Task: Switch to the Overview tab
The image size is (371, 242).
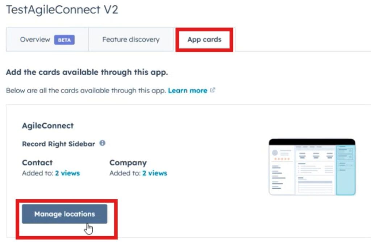Action: (x=47, y=39)
